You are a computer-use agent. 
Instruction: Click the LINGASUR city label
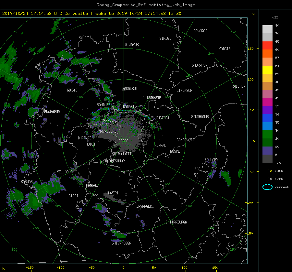pyautogui.click(x=184, y=91)
